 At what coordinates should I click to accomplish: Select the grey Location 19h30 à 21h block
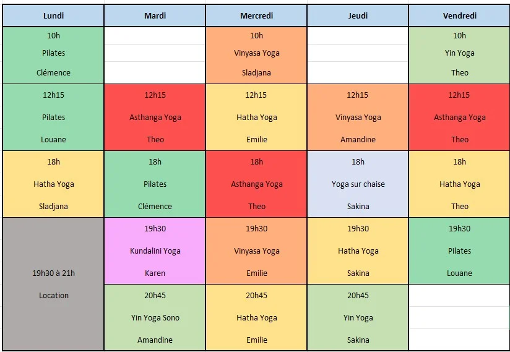pos(53,284)
